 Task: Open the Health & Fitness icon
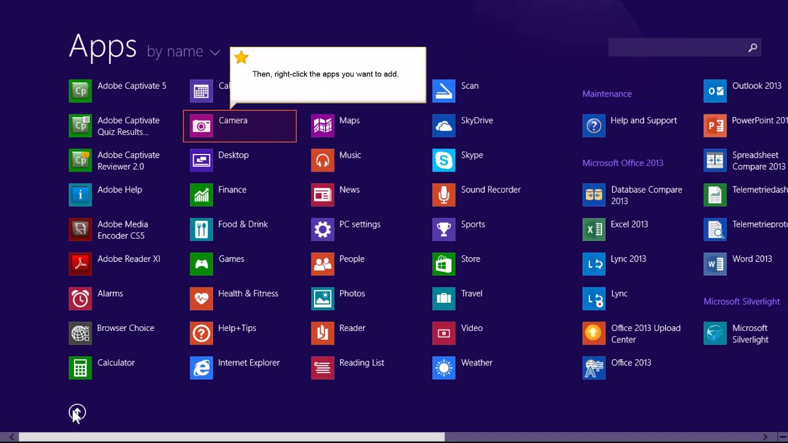[201, 298]
